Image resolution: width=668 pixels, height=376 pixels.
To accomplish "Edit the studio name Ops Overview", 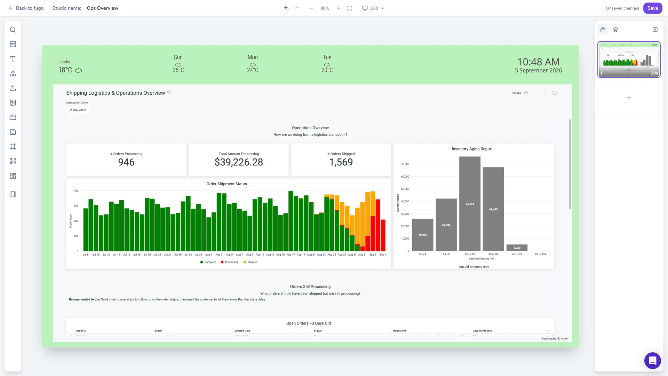I will pos(102,8).
